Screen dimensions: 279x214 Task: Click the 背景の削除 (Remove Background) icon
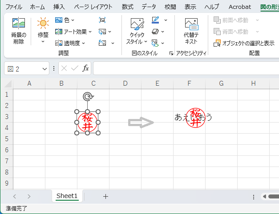(x=18, y=31)
